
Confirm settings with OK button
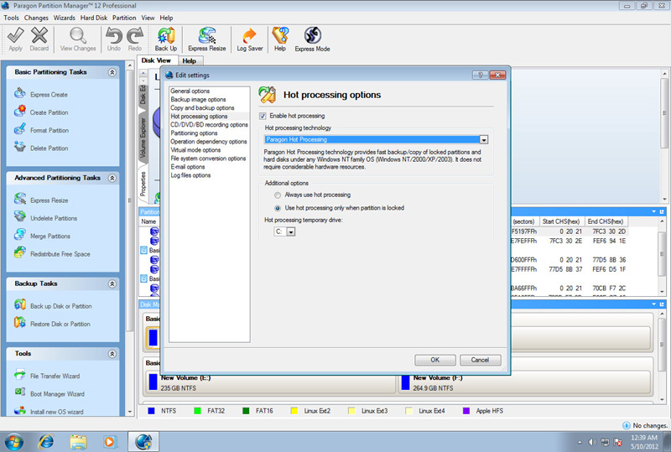pos(434,360)
